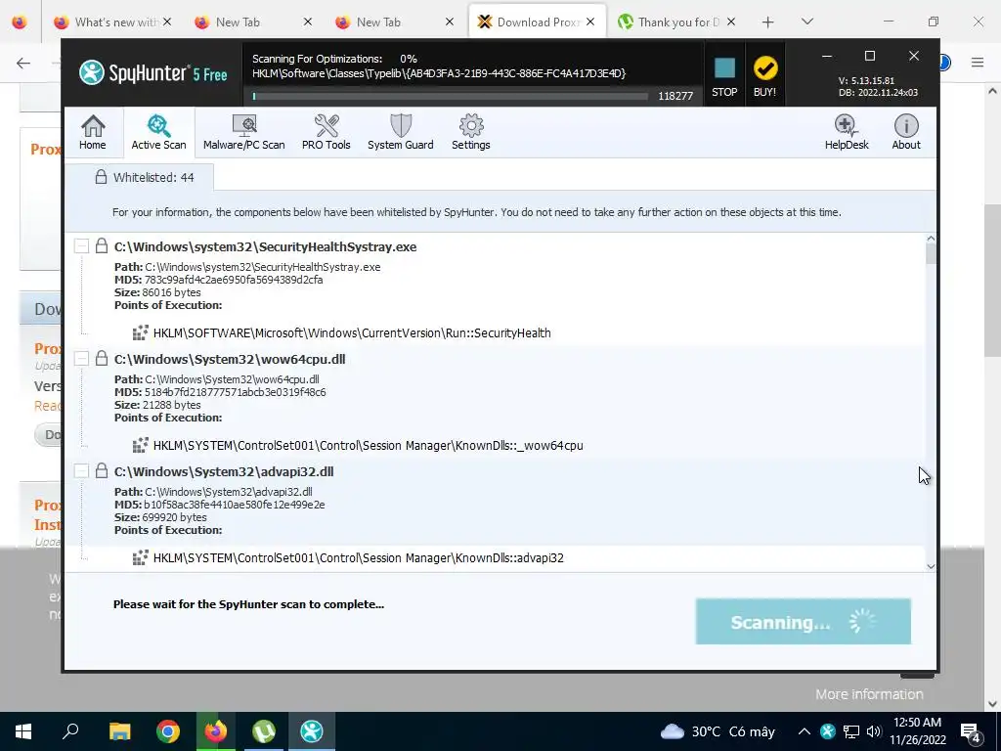Click the SpyHunter 5 Free logo
Image resolution: width=1001 pixels, height=751 pixels.
[153, 73]
